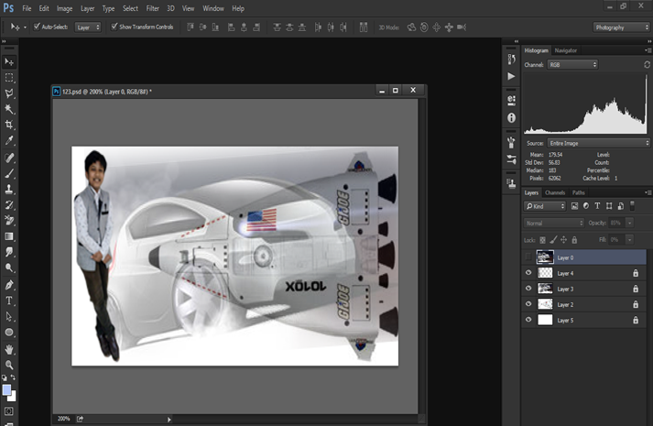Switch to the Navigator tab
The width and height of the screenshot is (653, 426).
566,50
